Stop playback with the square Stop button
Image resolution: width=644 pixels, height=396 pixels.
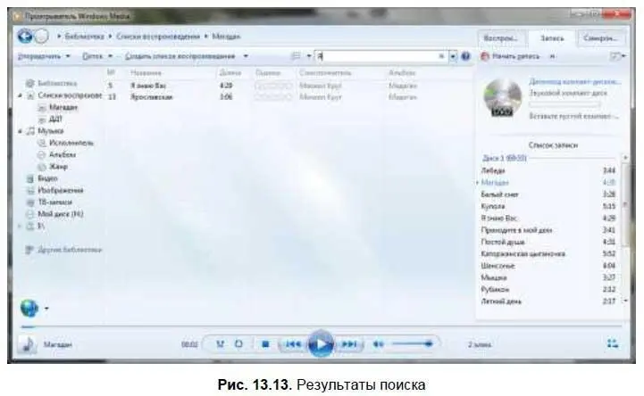click(x=265, y=344)
